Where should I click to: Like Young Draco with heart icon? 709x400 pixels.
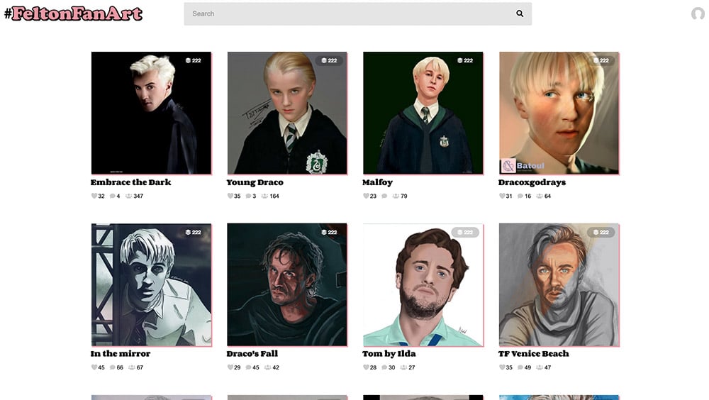pos(230,196)
